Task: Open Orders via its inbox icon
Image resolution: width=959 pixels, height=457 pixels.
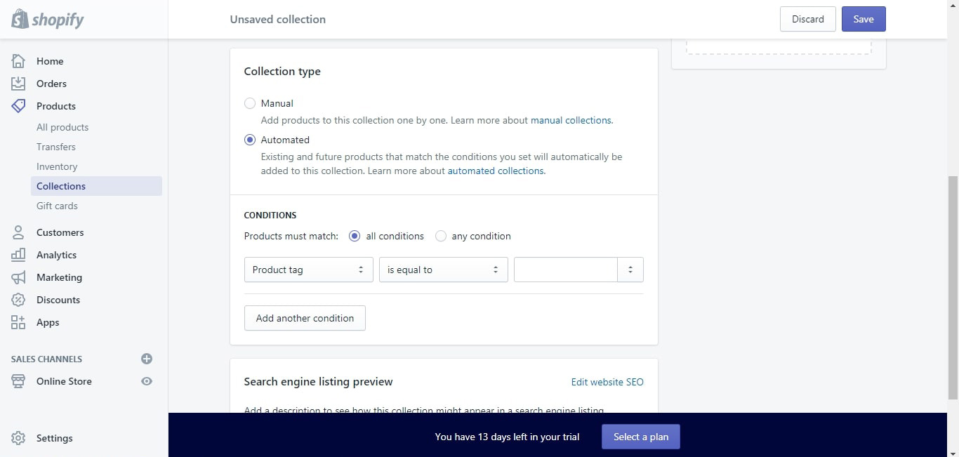Action: click(18, 84)
